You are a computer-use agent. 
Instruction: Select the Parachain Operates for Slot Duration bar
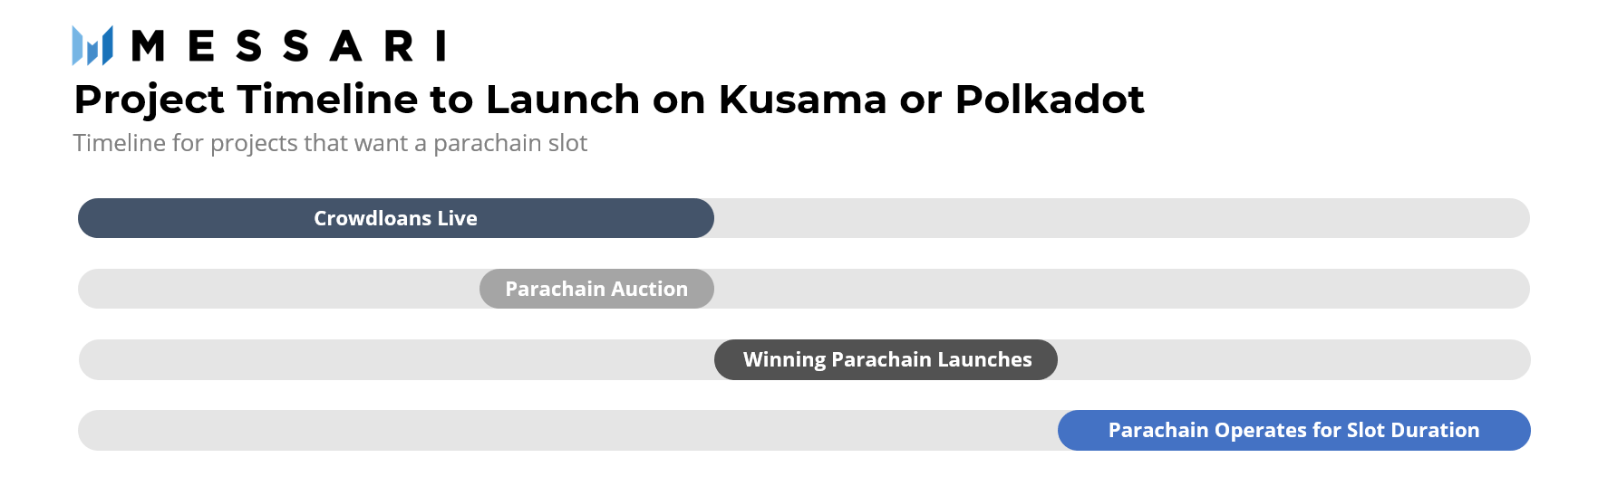point(1293,430)
